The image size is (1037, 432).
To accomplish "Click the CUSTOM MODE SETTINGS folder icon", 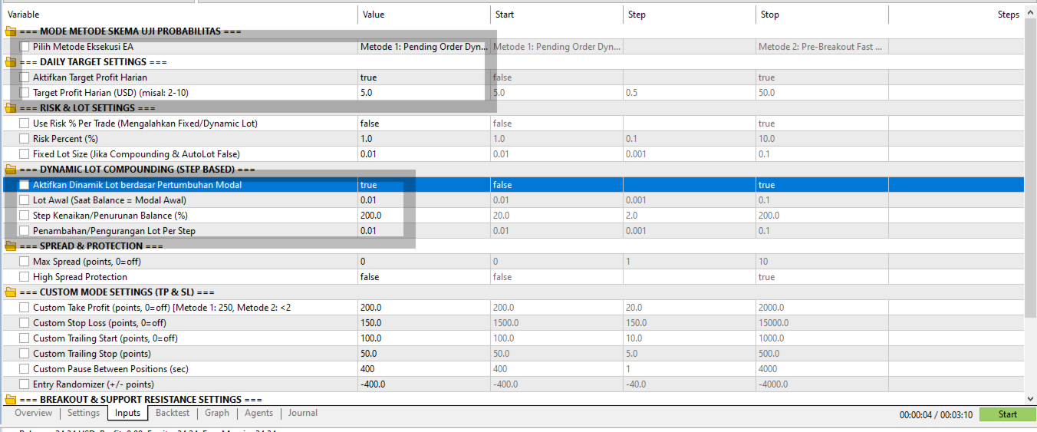I will (x=11, y=292).
